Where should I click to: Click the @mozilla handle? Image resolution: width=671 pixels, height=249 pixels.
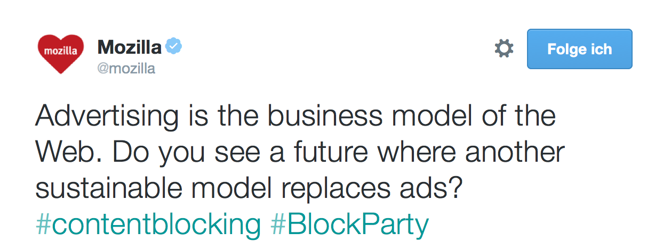coord(126,69)
